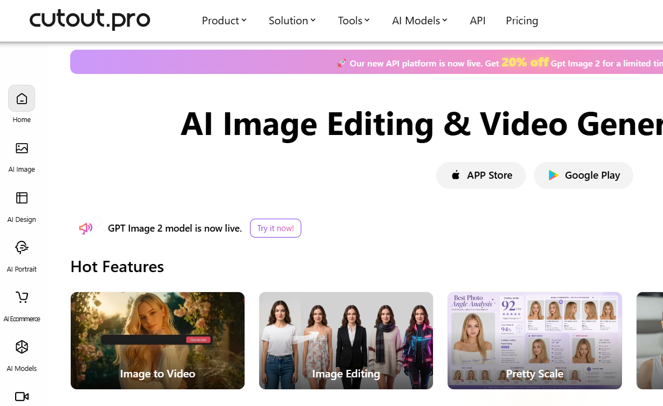The height and width of the screenshot is (406, 663).
Task: Open the Pretty Scale feature card
Action: (x=535, y=341)
